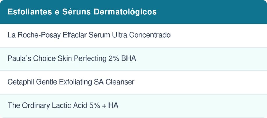Click "Skin Perfecting" in the second row

tap(82, 59)
